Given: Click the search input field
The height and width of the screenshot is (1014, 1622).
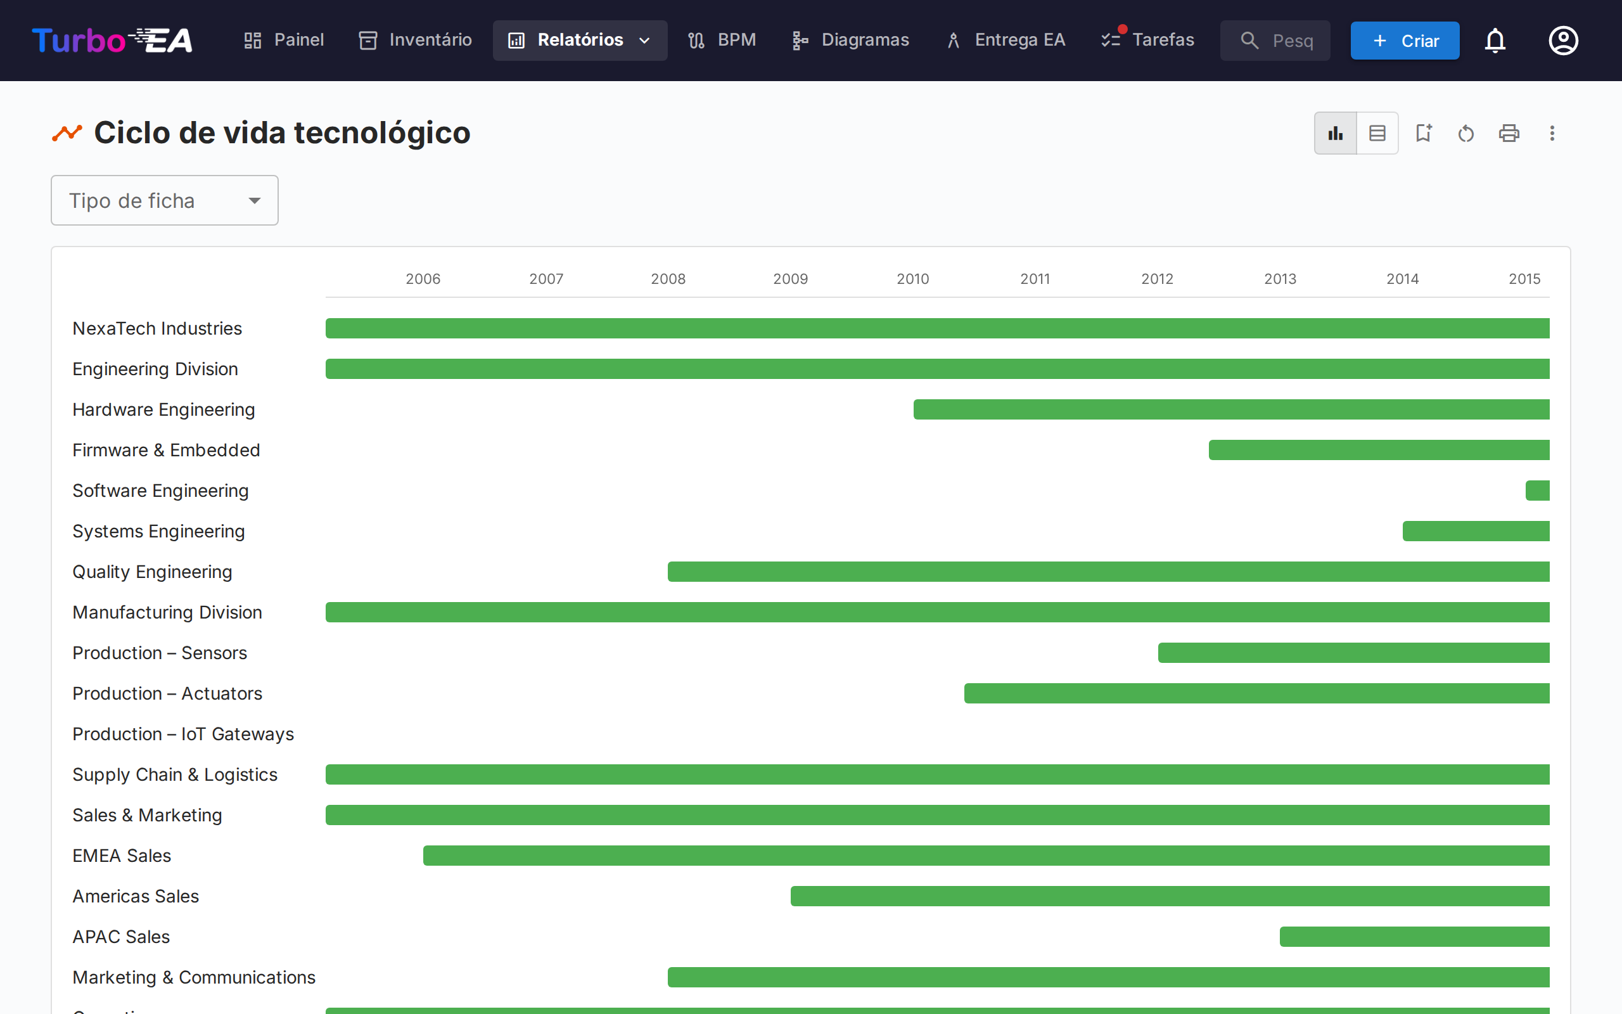Looking at the screenshot, I should click(1294, 41).
